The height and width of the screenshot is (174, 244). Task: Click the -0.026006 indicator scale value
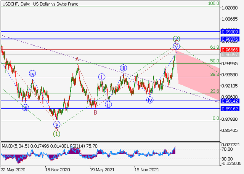[231, 163]
